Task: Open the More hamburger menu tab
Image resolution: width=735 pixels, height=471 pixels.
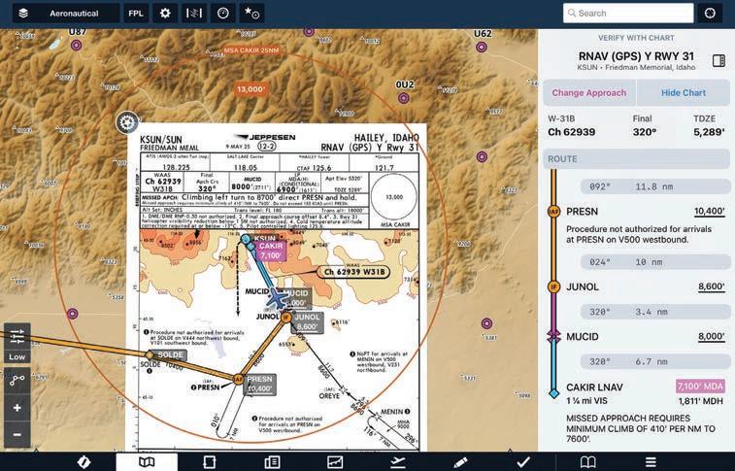Action: pyautogui.click(x=651, y=462)
